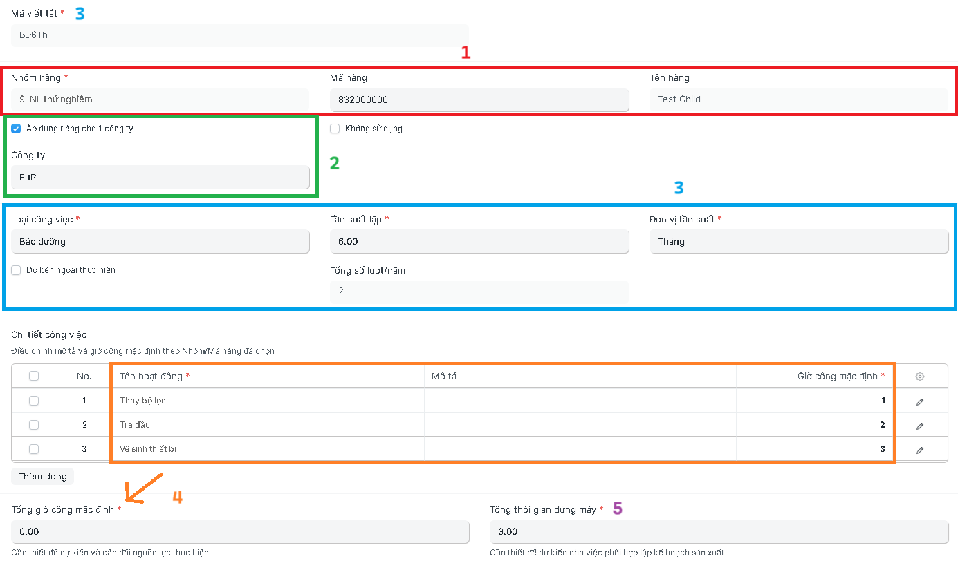The height and width of the screenshot is (570, 958).
Task: Focus the Tần suất lặp field
Action: (479, 242)
